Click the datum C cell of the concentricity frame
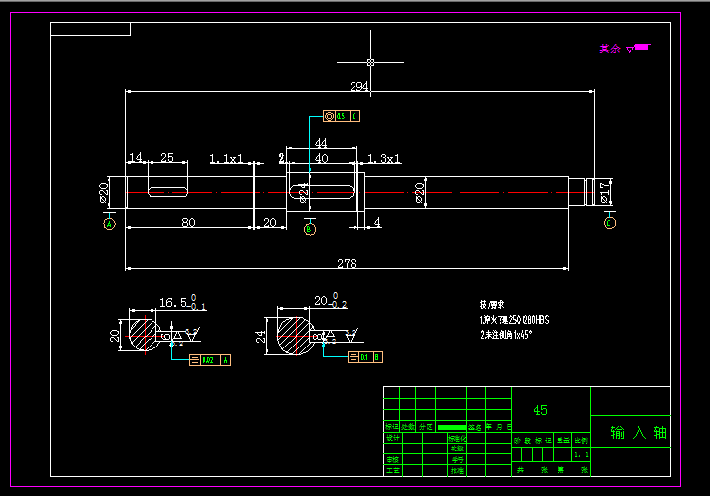Image resolution: width=710 pixels, height=496 pixels. click(x=355, y=116)
